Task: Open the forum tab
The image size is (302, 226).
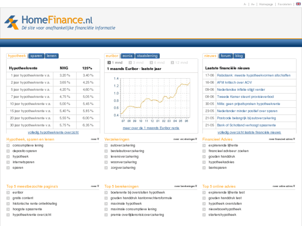Action: point(226,56)
